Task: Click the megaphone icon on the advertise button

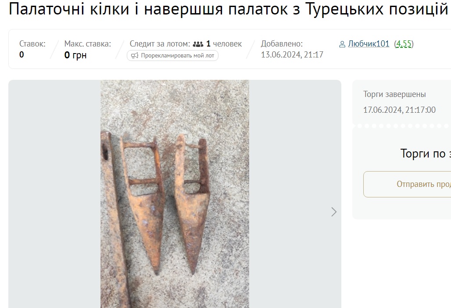Action: [135, 56]
